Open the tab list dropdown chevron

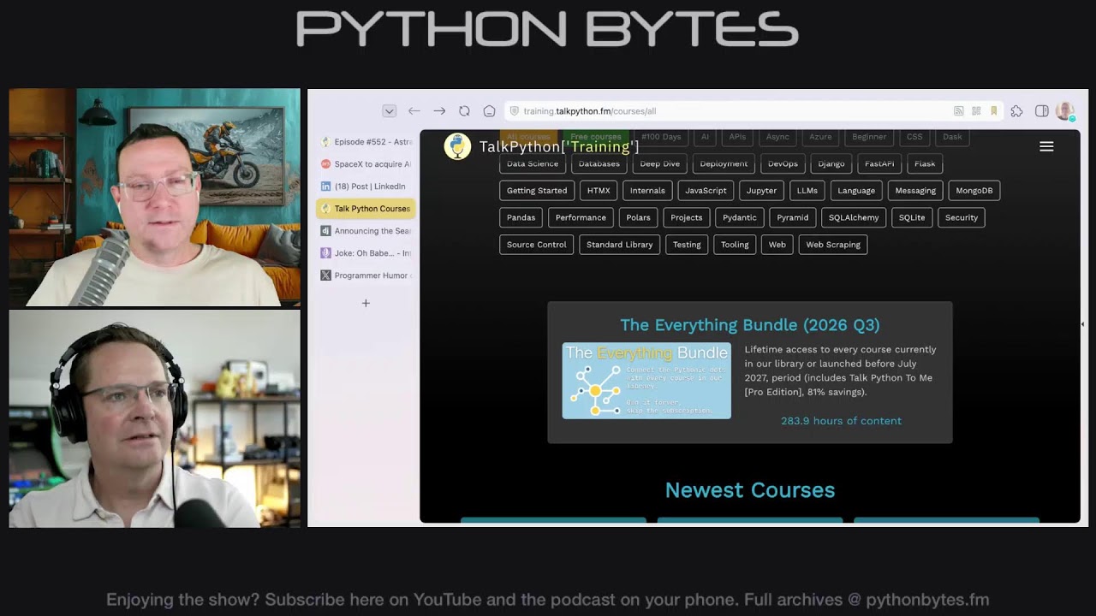coord(389,111)
